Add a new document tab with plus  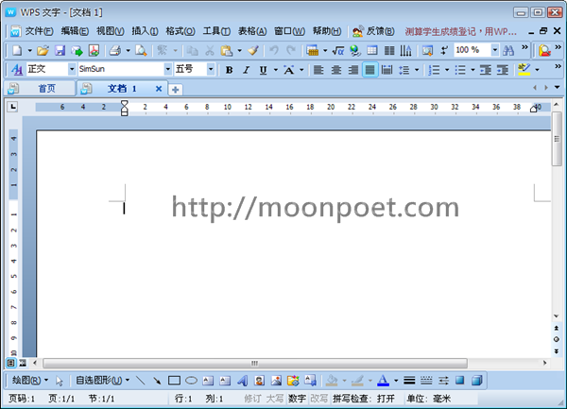[176, 90]
